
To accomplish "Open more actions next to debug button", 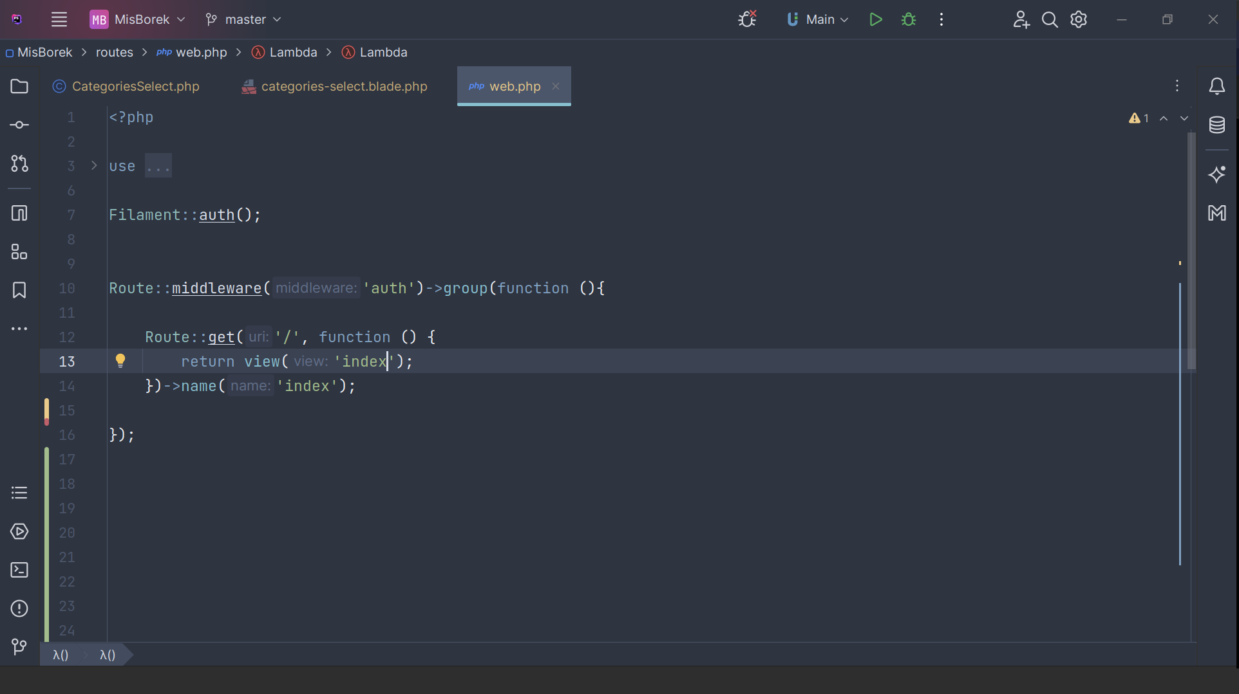I will pos(941,19).
